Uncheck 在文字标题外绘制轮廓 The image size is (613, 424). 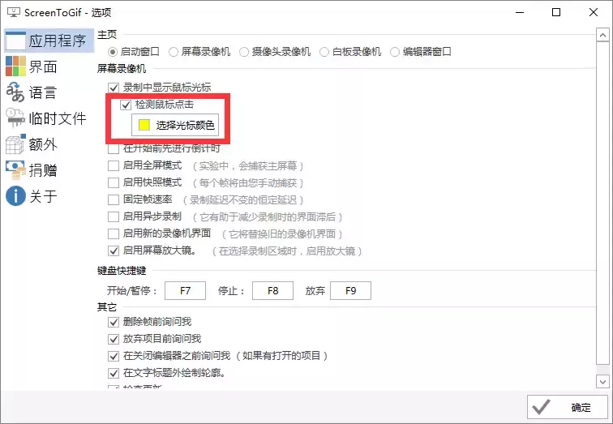[x=114, y=373]
